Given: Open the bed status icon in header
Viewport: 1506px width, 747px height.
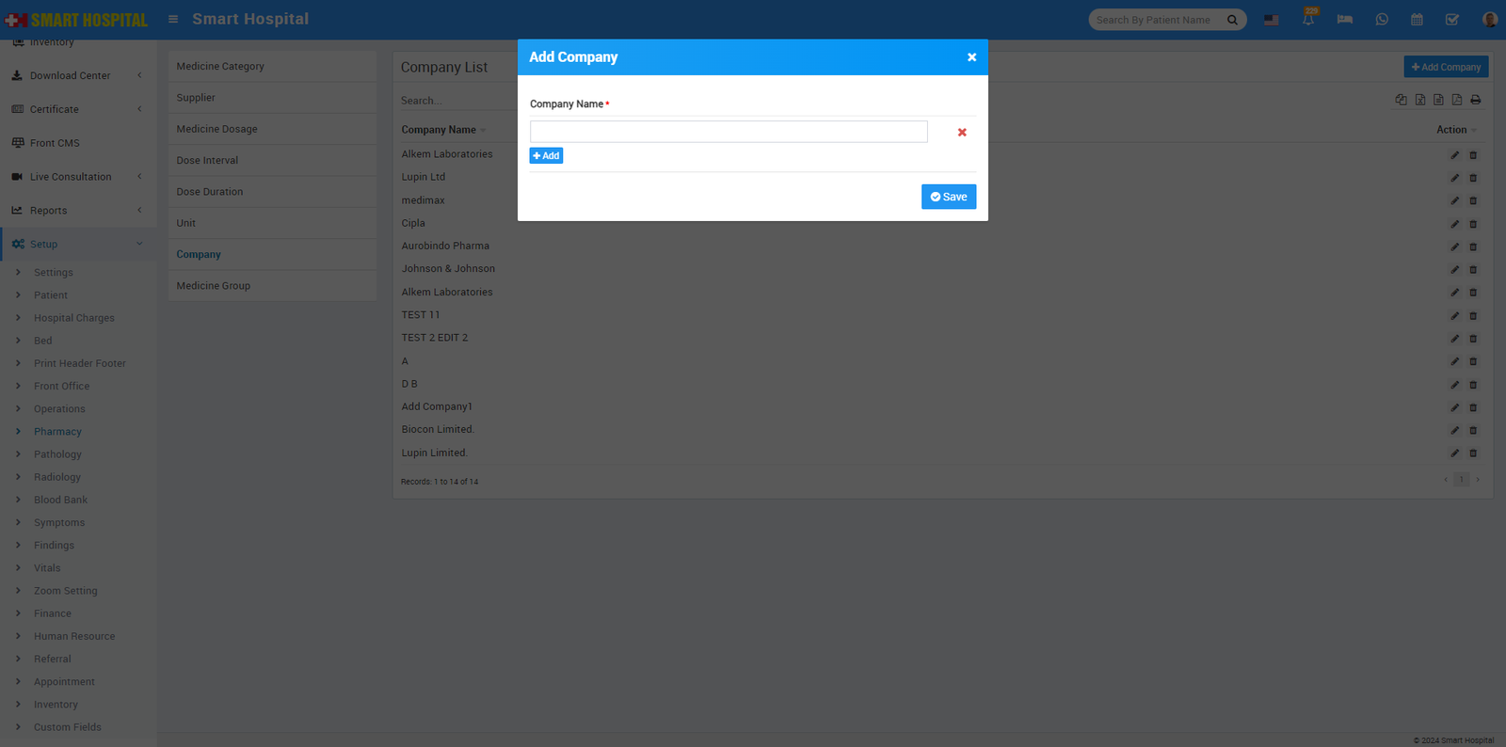Looking at the screenshot, I should [x=1344, y=20].
